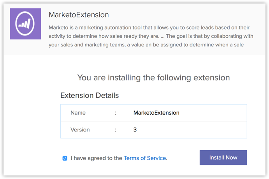Click the "I have agreed to the" label
Screen dimensions: 269x179
tap(97, 158)
